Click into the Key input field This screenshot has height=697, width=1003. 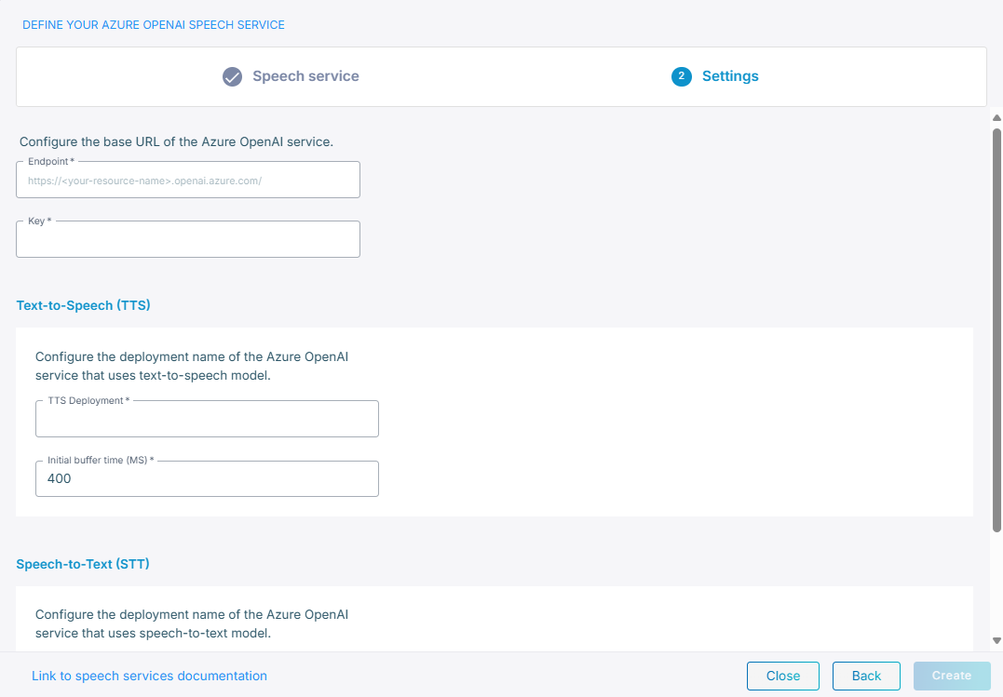click(x=188, y=241)
